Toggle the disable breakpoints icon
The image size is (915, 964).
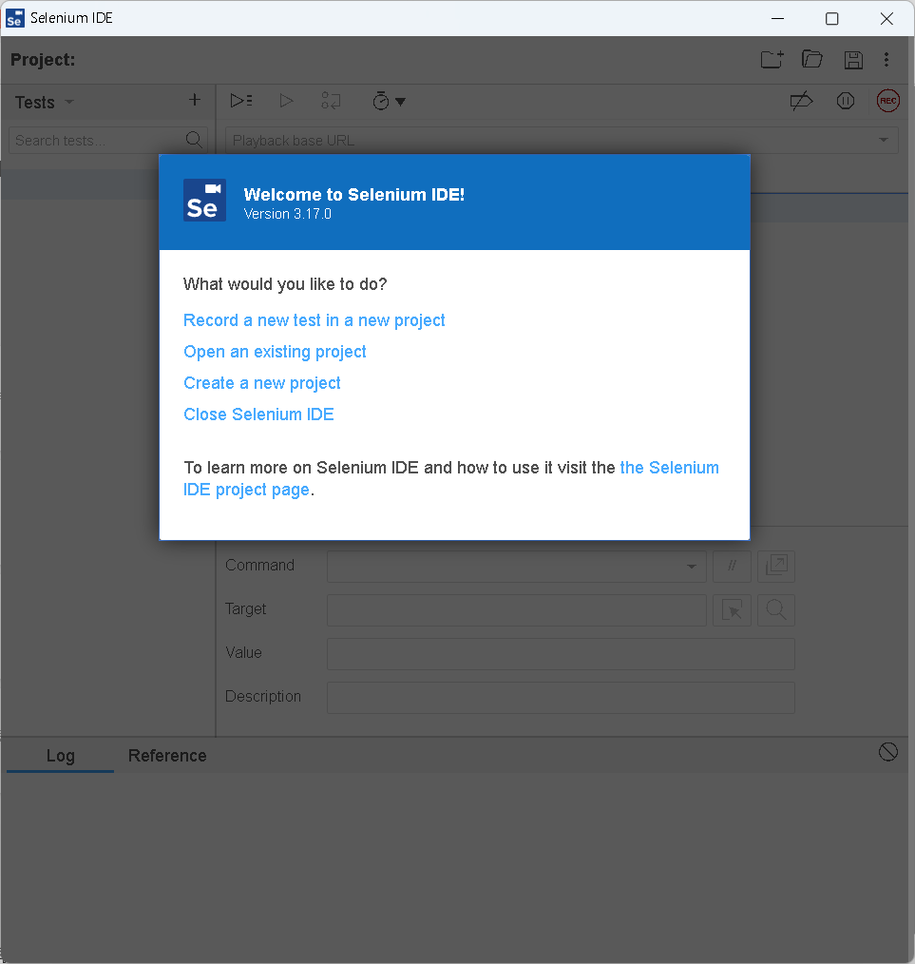(x=801, y=101)
